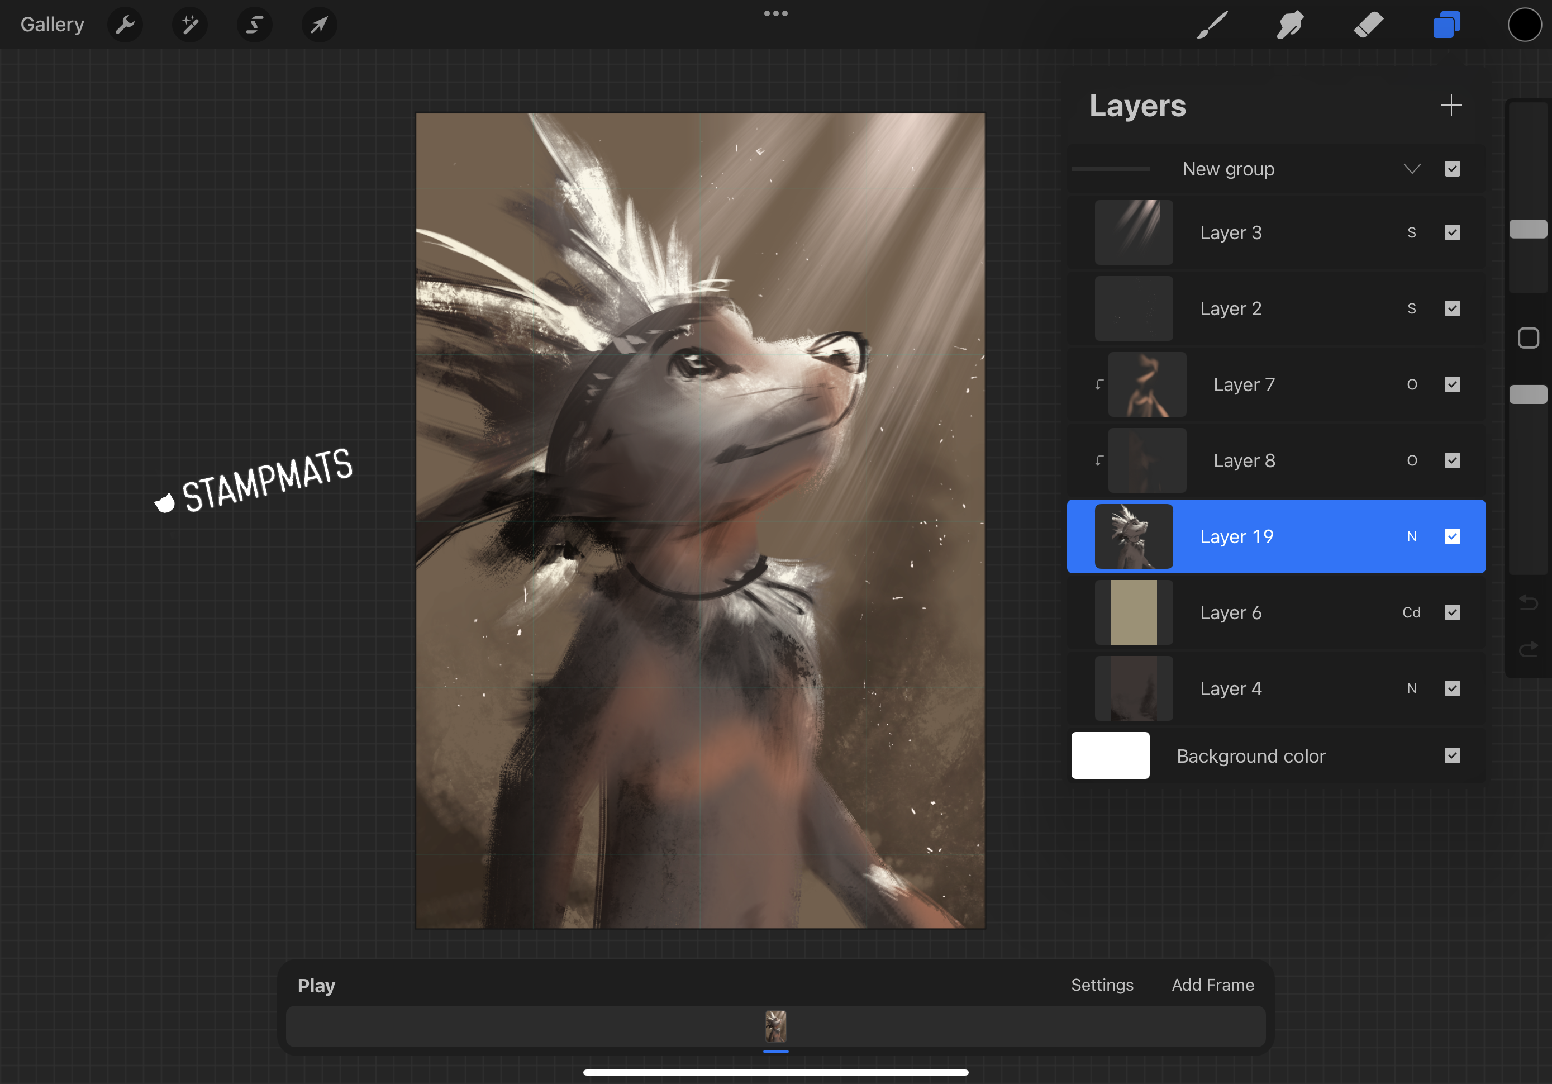1552x1084 pixels.
Task: Add a new layer with the plus icon
Action: pyautogui.click(x=1451, y=106)
